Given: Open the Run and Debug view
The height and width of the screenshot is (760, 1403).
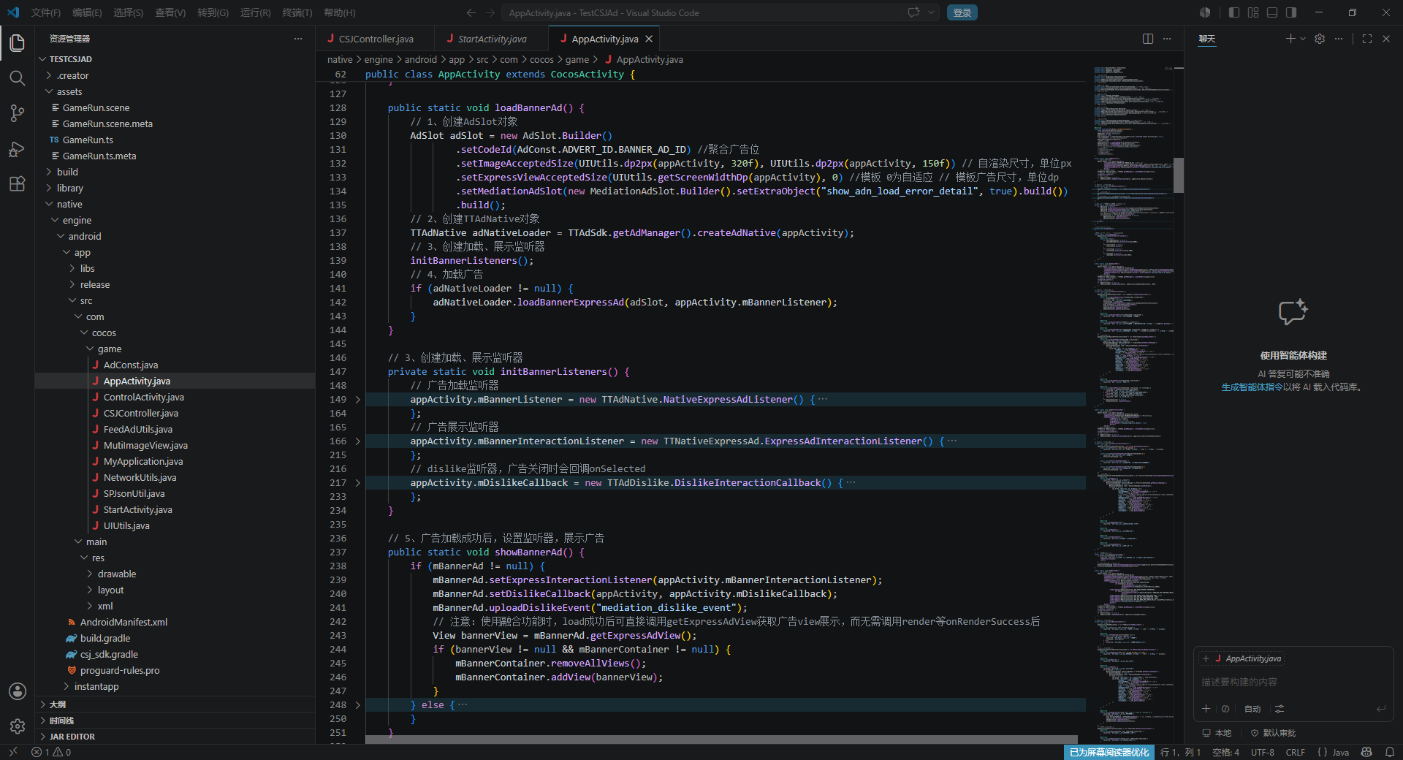Looking at the screenshot, I should pyautogui.click(x=18, y=149).
